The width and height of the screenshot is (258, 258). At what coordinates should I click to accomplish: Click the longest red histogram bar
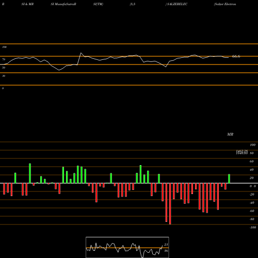[170, 204]
